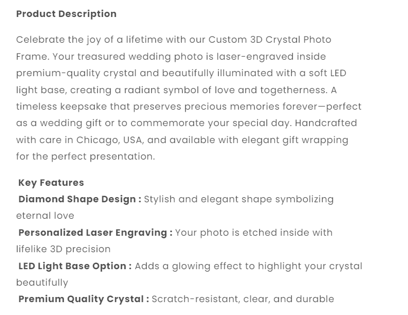The image size is (408, 315).
Task: Select the LED Light Base Option label
Action: point(75,266)
